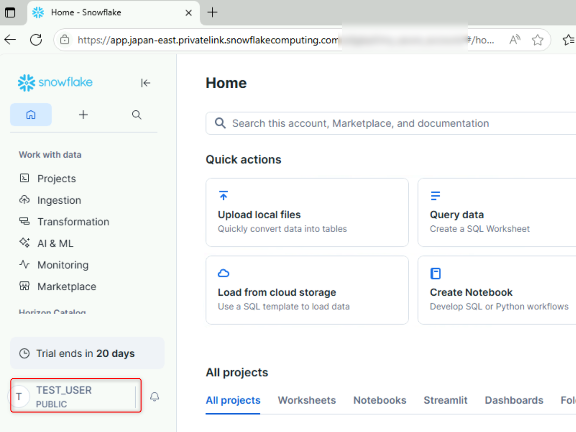Add page to favorites star icon
The image size is (576, 432).
click(x=538, y=40)
